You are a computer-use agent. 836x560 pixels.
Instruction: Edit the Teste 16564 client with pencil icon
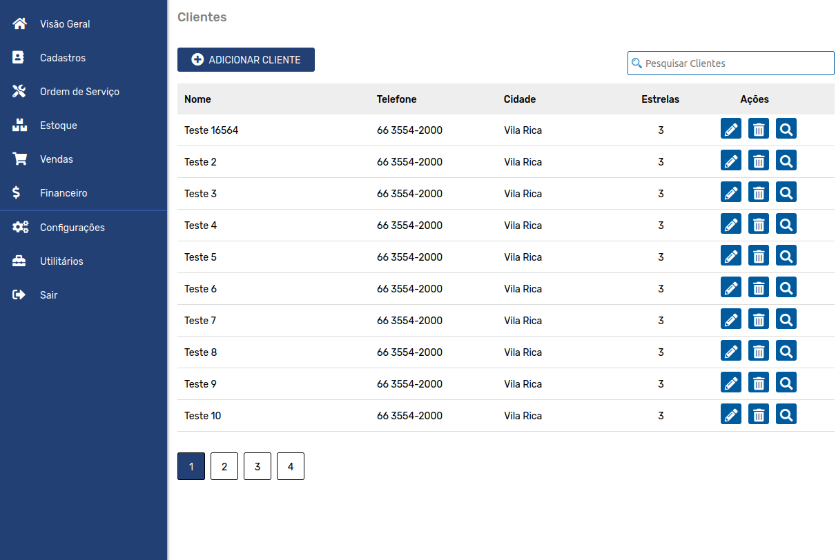[731, 129]
